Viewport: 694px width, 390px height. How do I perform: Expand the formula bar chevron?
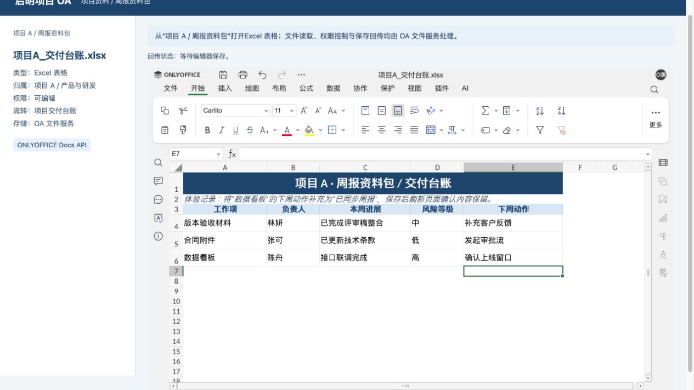tap(648, 154)
